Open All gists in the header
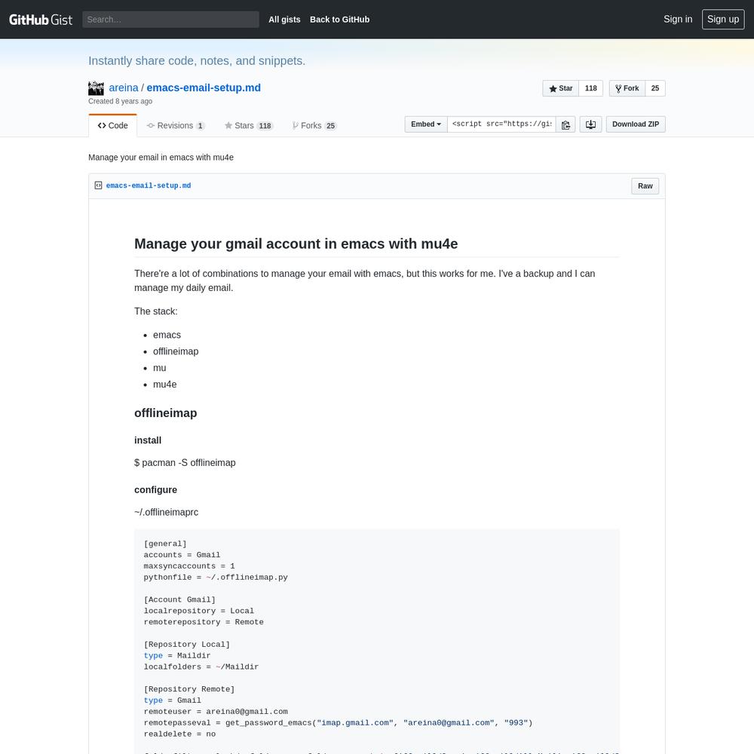Screen dimensions: 754x754 coord(284,20)
